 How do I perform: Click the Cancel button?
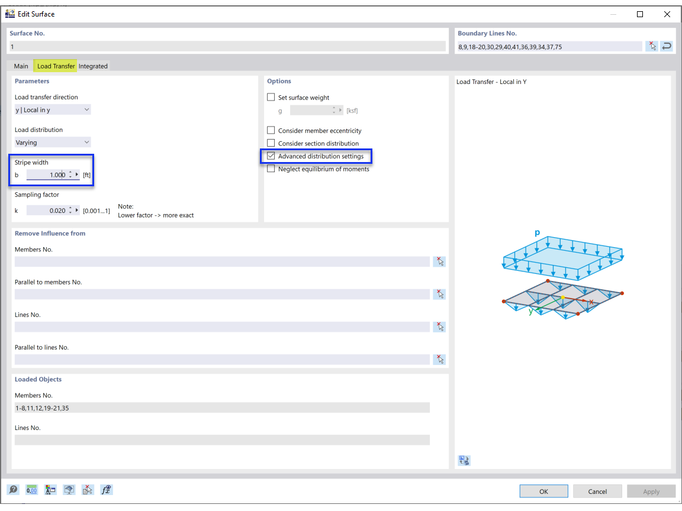click(597, 491)
